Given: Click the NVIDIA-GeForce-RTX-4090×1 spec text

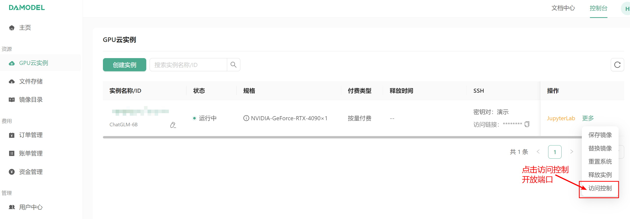Looking at the screenshot, I should tap(289, 118).
